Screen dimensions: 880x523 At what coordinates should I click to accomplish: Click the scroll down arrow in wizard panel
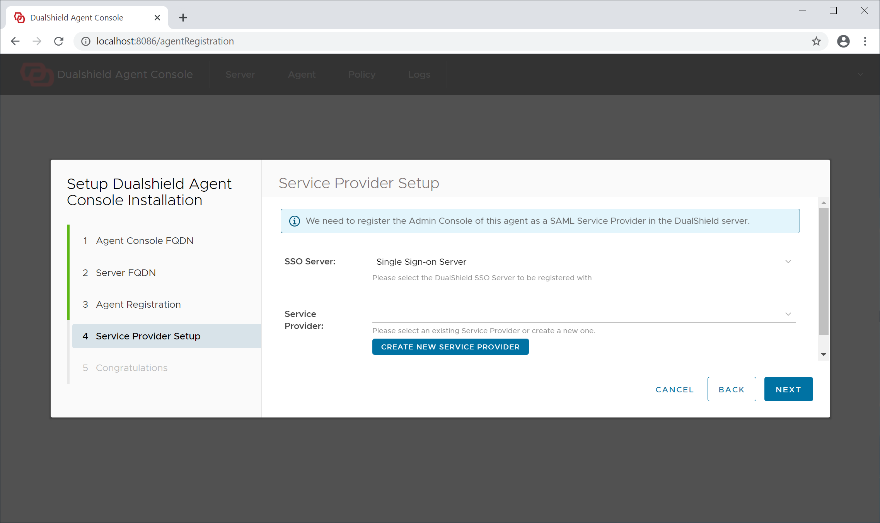pos(824,354)
